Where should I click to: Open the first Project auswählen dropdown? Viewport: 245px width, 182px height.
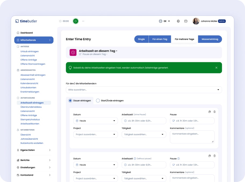click(95, 134)
